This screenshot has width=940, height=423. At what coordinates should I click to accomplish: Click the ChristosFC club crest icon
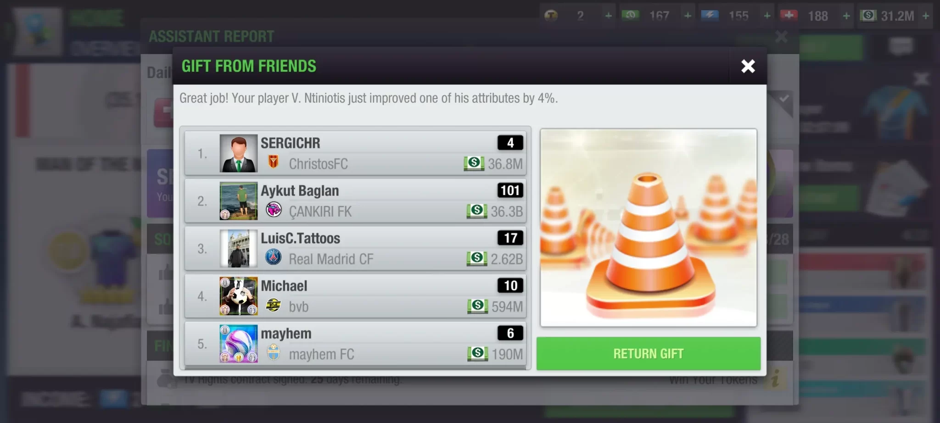pos(273,162)
